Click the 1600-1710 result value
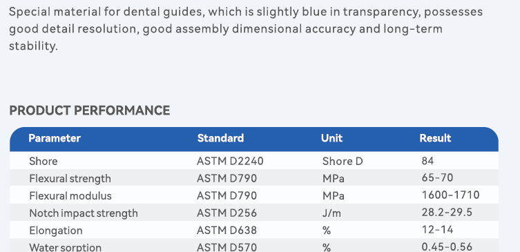Screen dimensions: 520x252 coord(451,195)
